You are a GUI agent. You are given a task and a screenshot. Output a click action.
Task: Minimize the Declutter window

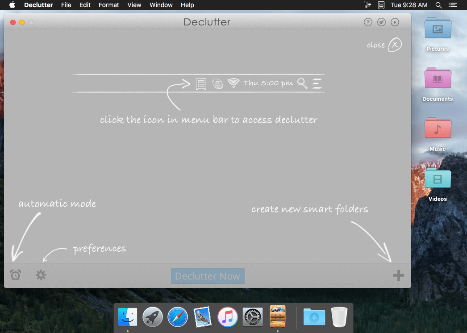click(x=22, y=22)
